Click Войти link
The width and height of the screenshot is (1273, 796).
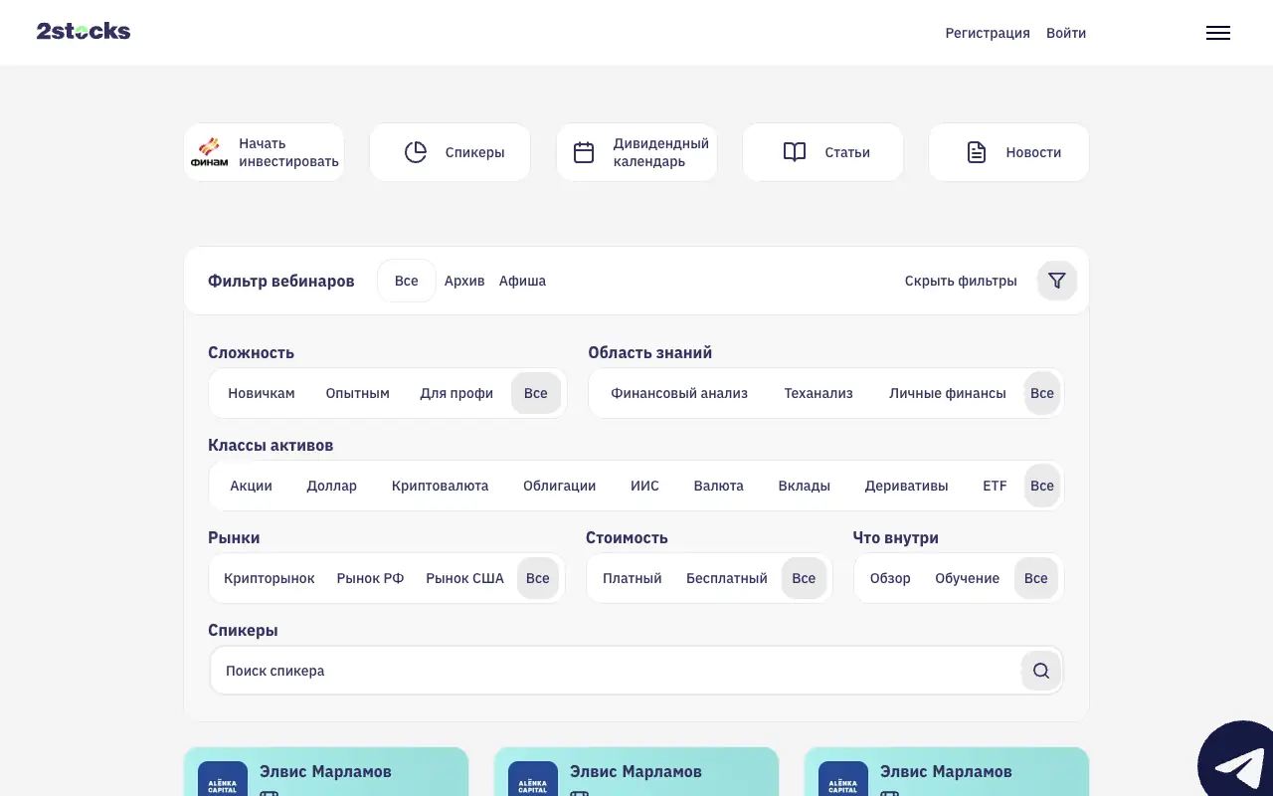click(1066, 33)
